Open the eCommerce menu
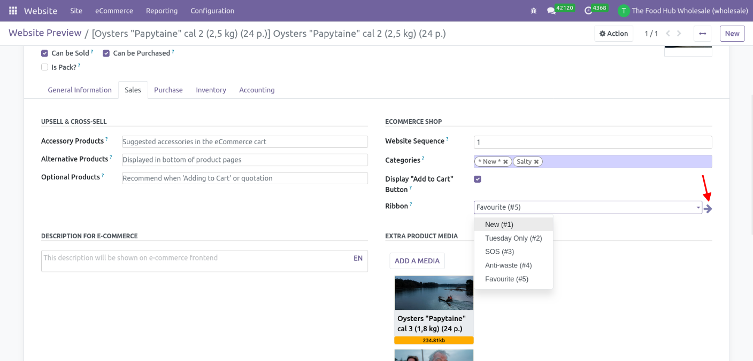 [114, 11]
